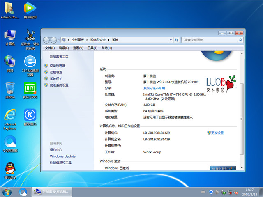
Task: Expand the chevron after 控制面板 breadcrumb
Action: click(x=87, y=40)
